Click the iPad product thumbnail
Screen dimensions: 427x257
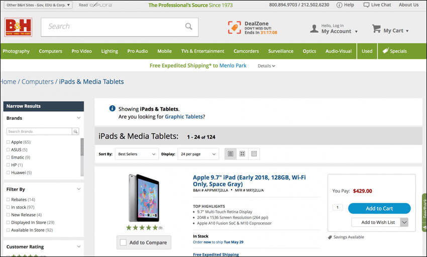click(144, 198)
